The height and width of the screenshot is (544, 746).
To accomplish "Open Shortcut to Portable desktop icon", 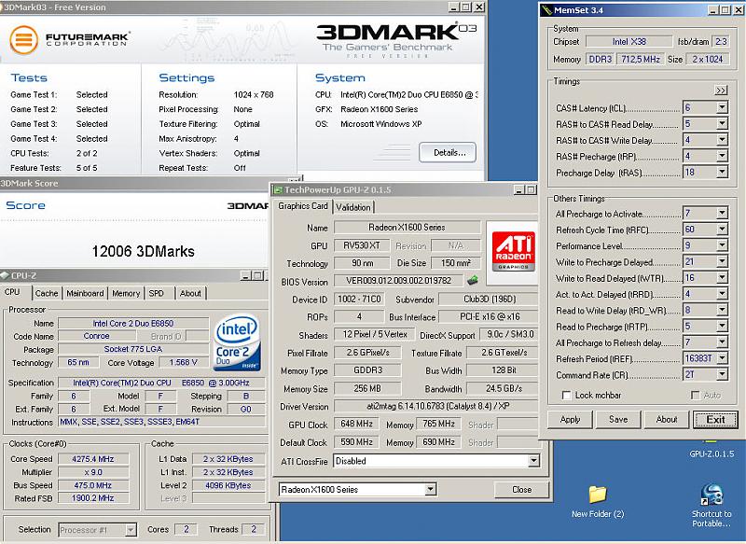I will point(711,506).
